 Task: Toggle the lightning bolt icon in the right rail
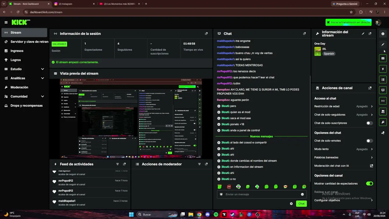coord(383,69)
